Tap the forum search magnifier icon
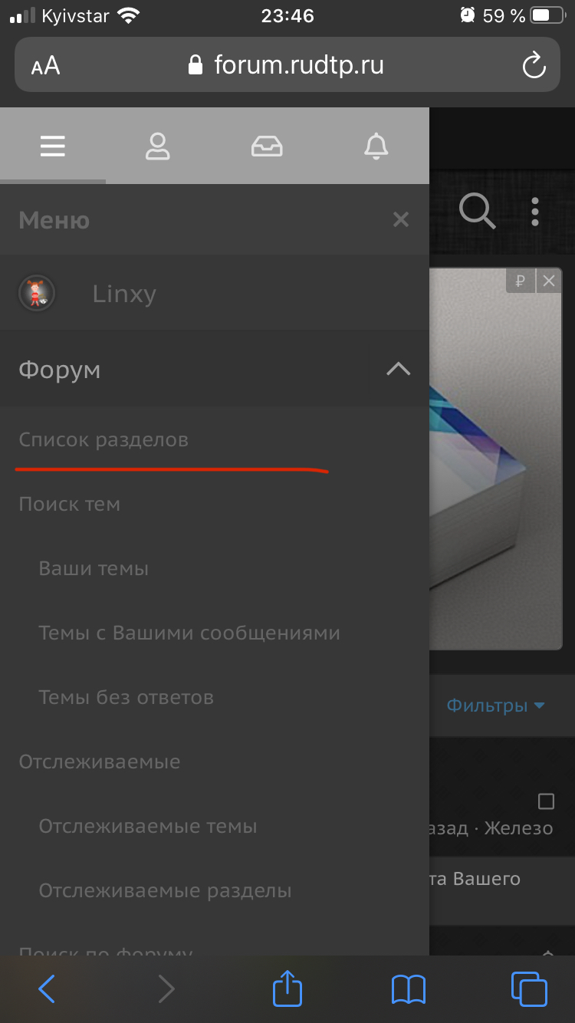 (478, 211)
